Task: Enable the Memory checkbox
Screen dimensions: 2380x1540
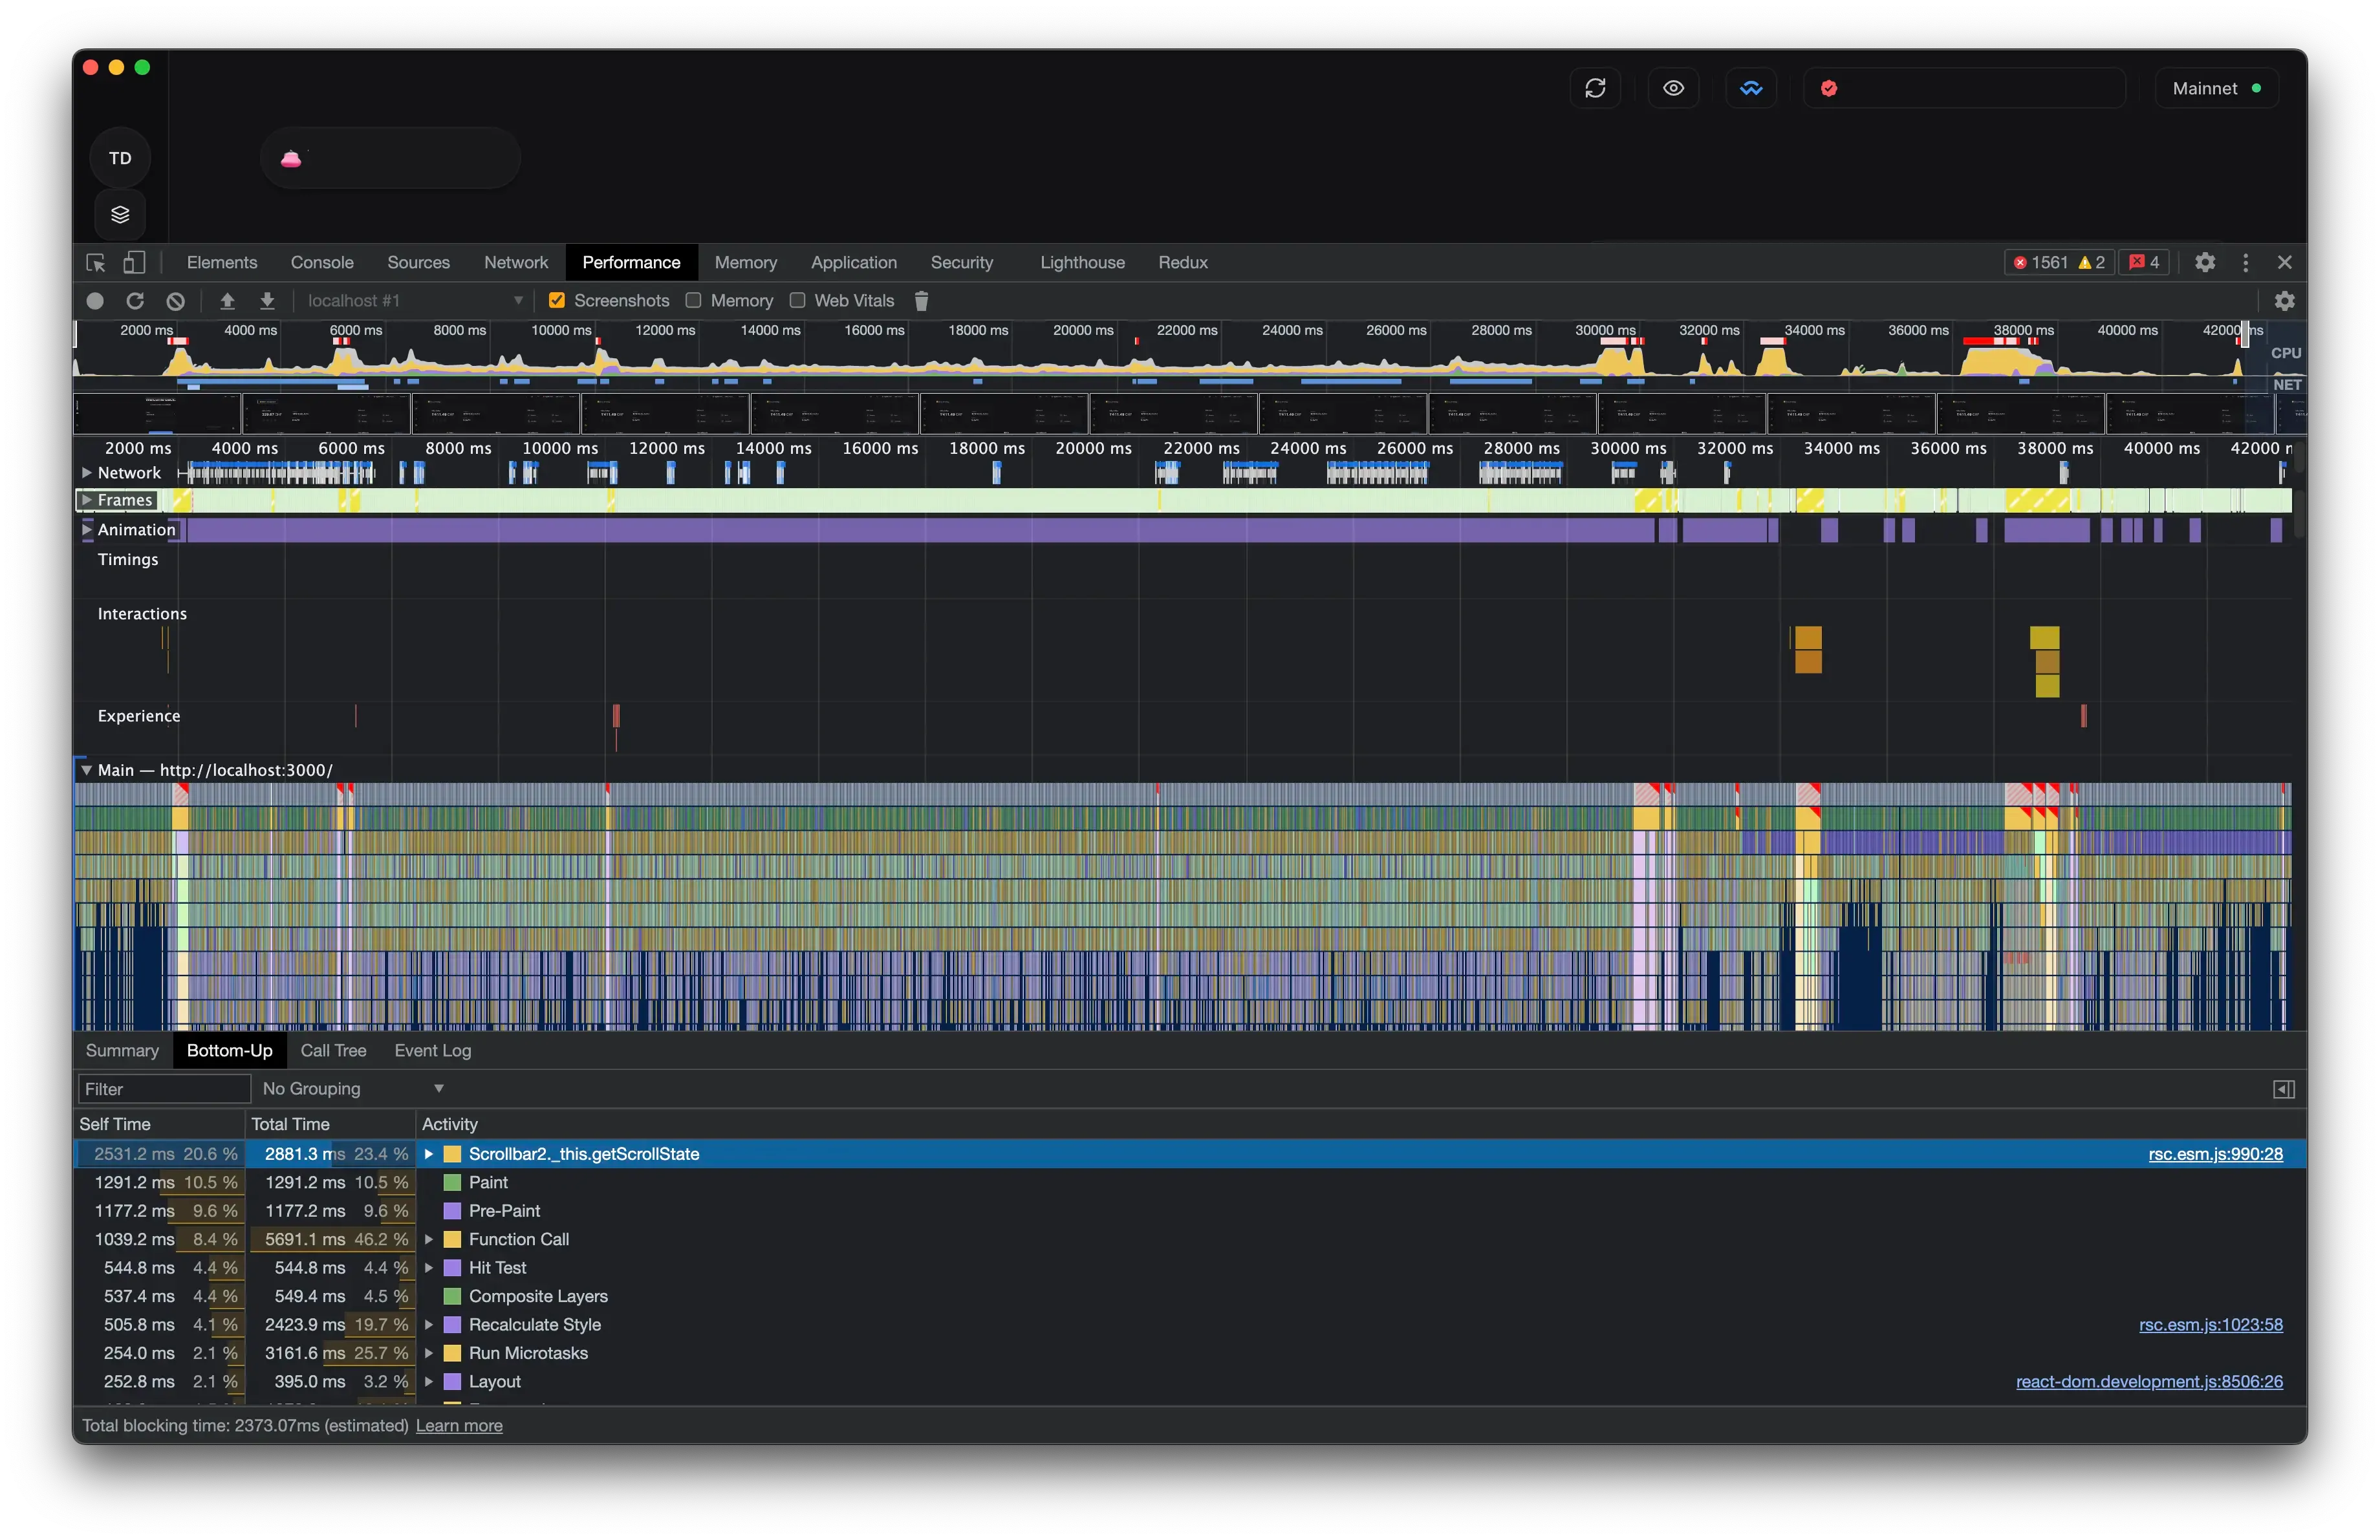Action: coord(693,301)
